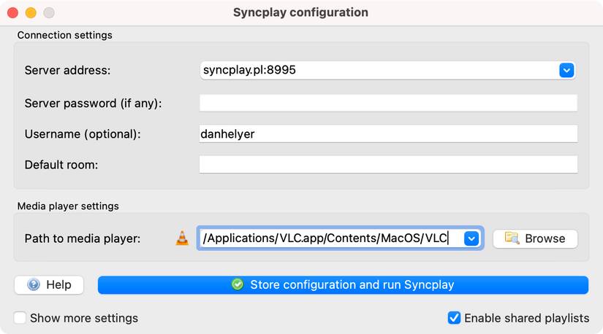603x334 pixels.
Task: Focus the Server password input field
Action: (x=388, y=103)
